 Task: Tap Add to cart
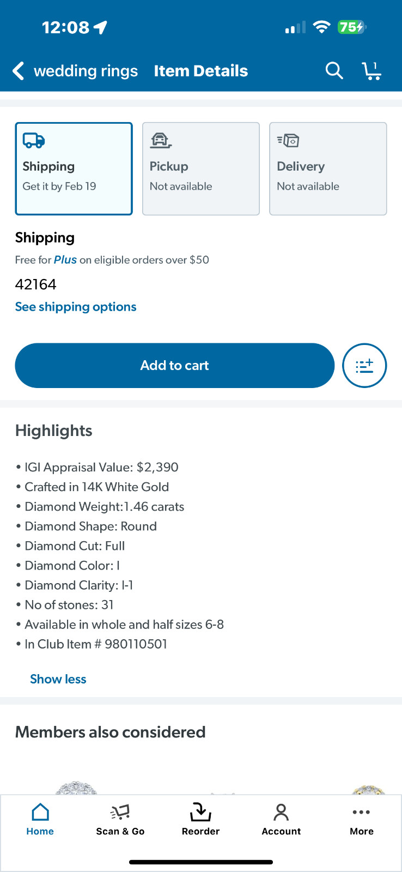pos(174,365)
